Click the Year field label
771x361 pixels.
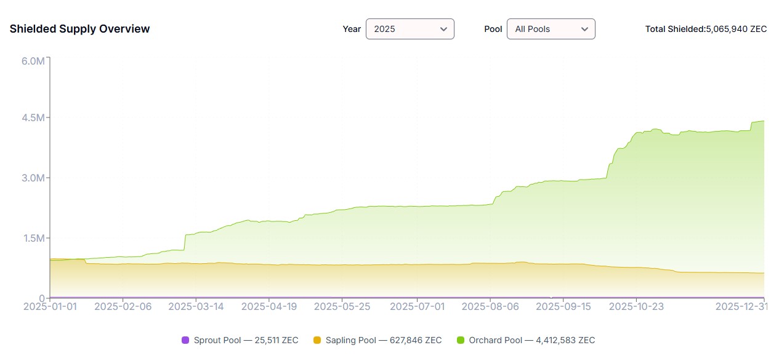(352, 29)
